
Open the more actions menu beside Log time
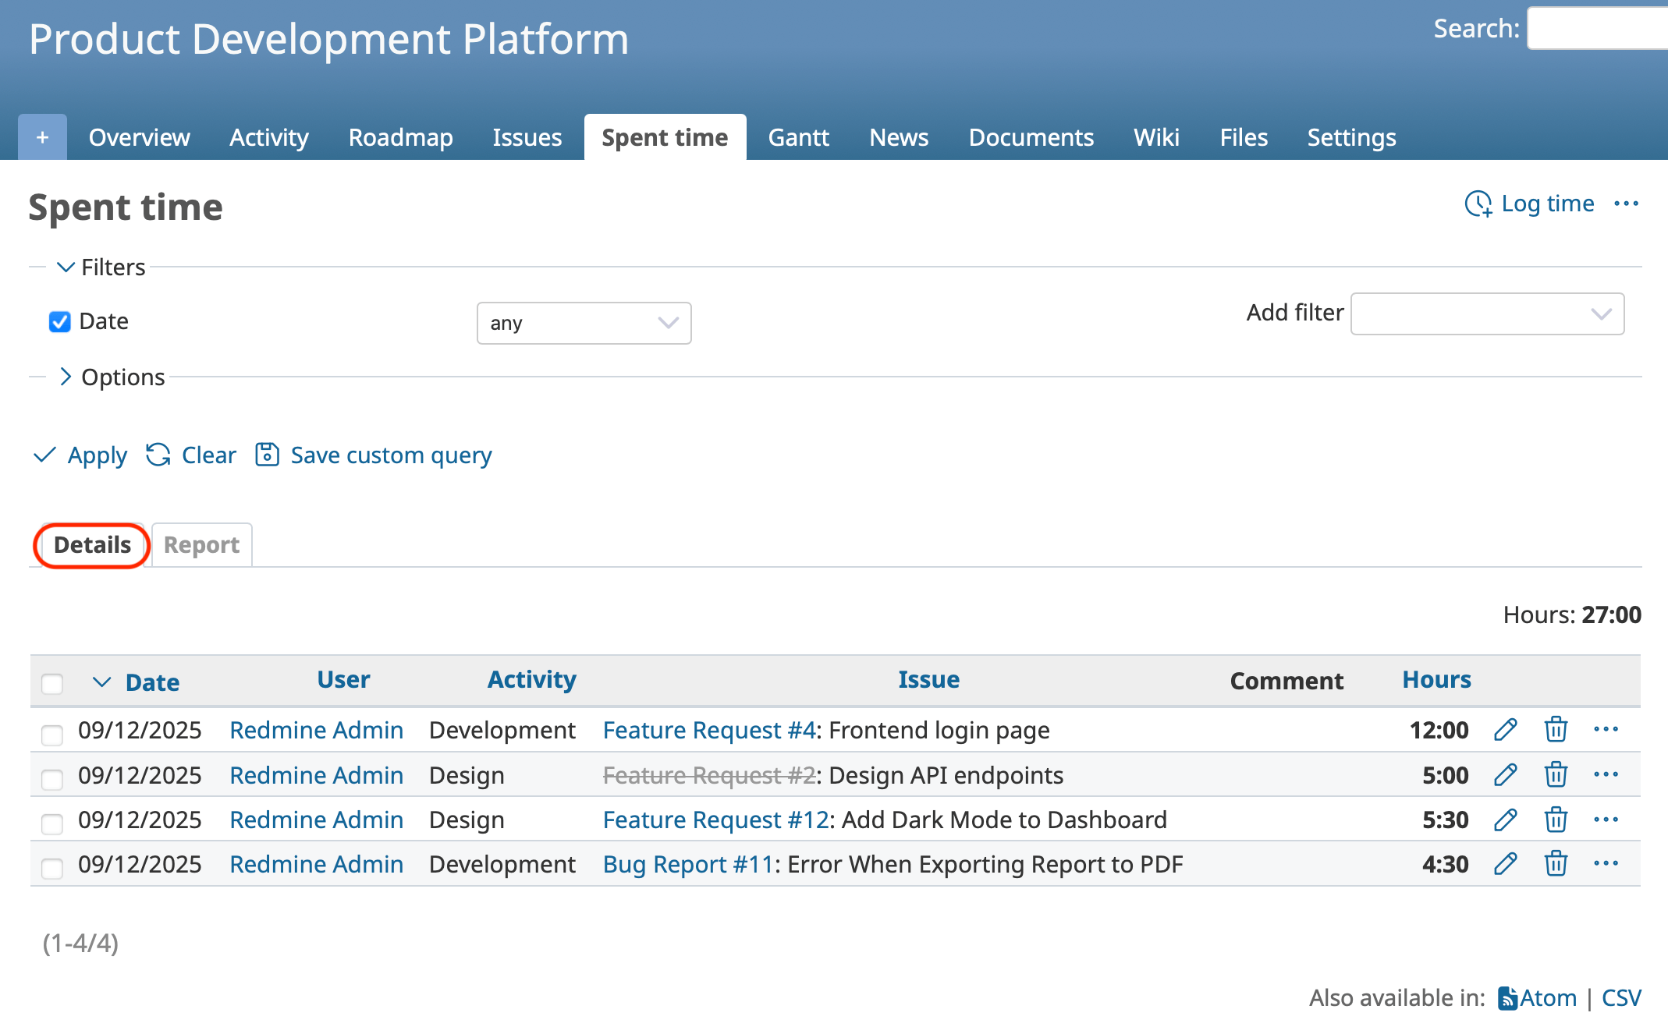1627,204
